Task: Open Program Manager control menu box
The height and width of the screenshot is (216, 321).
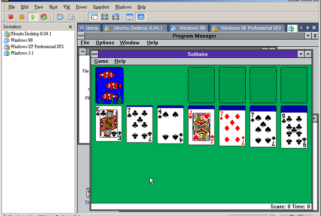Action: (81, 36)
